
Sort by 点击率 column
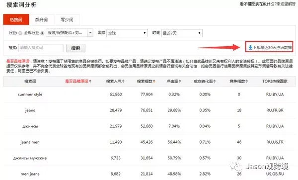coord(174,81)
